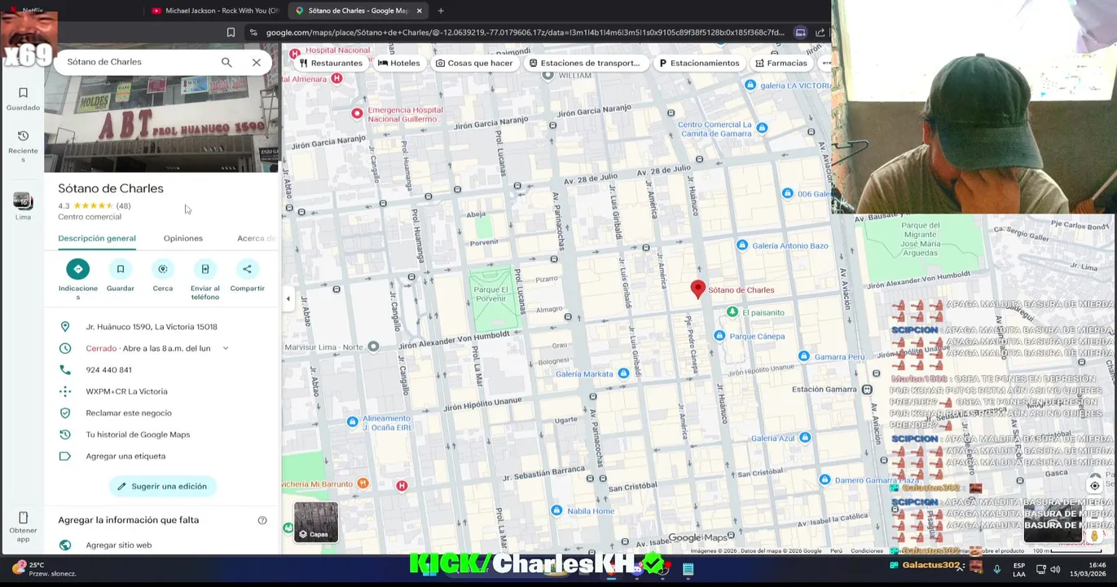Image resolution: width=1117 pixels, height=587 pixels.
Task: Click Obtener app sidebar icon
Action: 23,527
